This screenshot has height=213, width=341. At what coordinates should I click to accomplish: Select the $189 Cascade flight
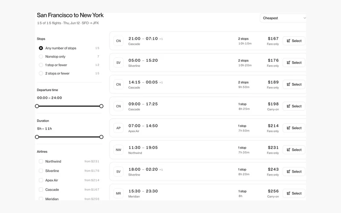pos(294,84)
